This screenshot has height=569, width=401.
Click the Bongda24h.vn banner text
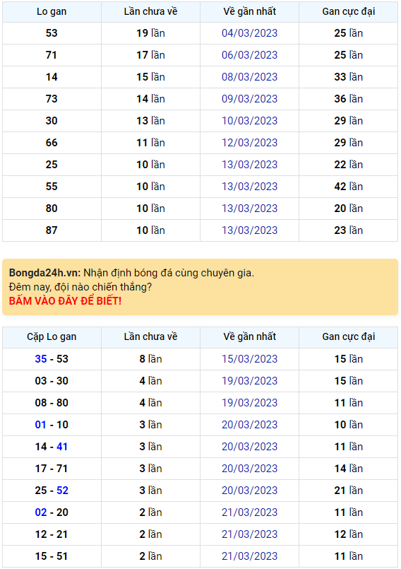click(131, 273)
